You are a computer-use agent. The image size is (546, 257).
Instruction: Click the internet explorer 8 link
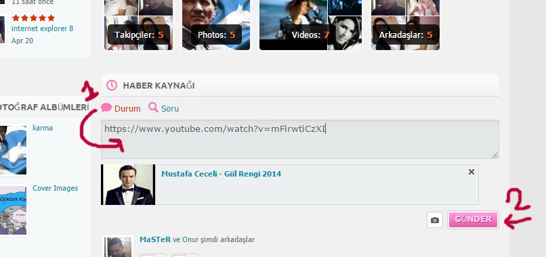pos(43,28)
